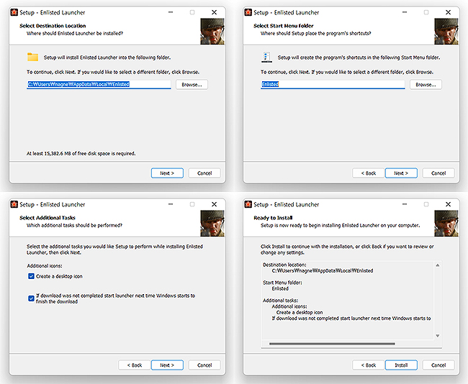Minimize the Ready to Install window
The height and width of the screenshot is (384, 468).
(x=405, y=204)
